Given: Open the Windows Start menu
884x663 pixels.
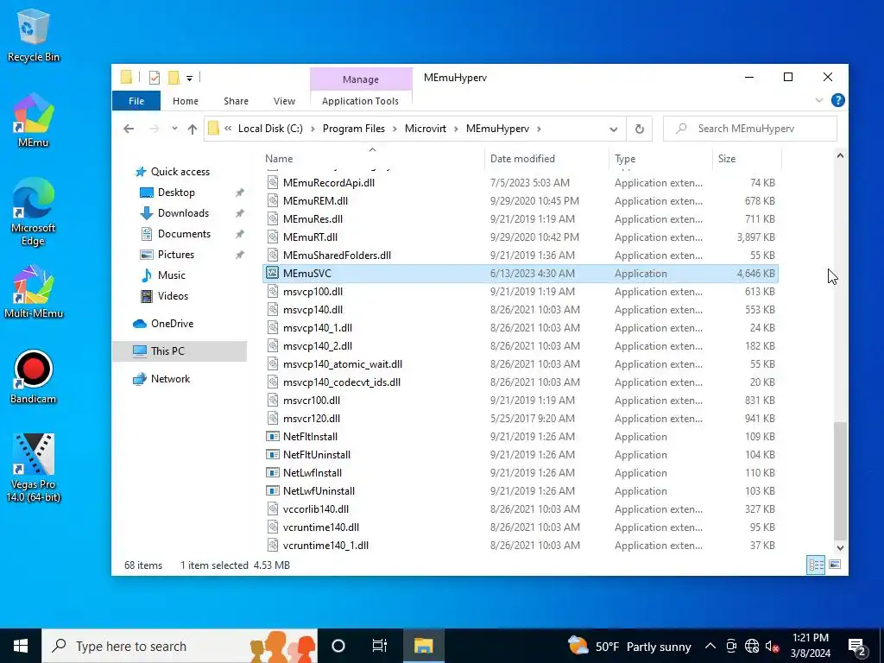Looking at the screenshot, I should (21, 646).
